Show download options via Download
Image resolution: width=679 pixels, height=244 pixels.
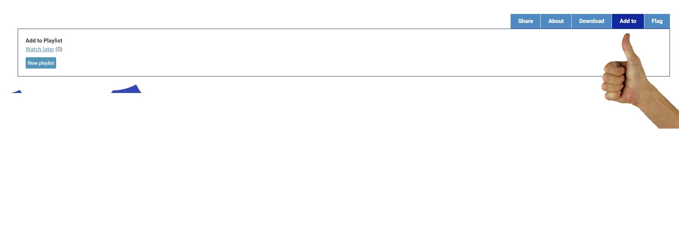(x=591, y=21)
